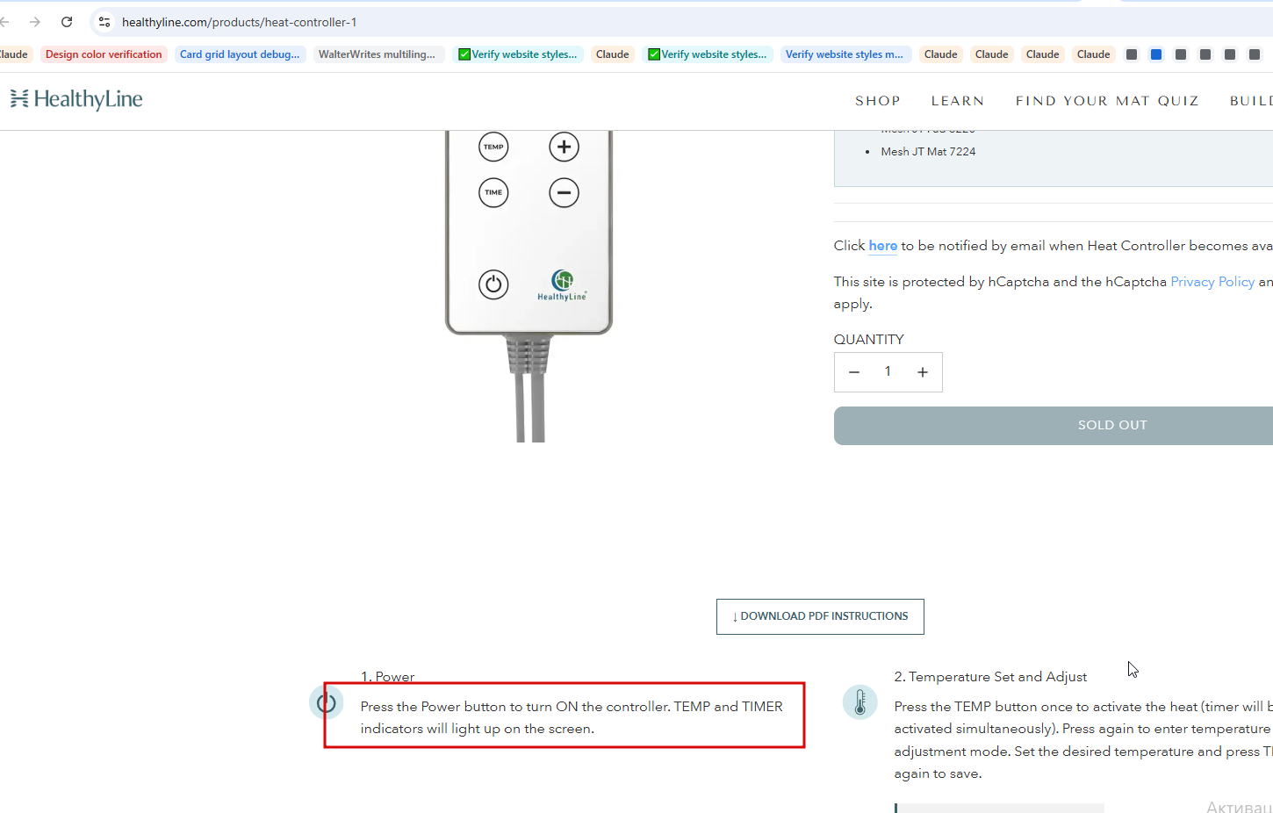Select the power icon beside the Power instructions
The image size is (1273, 813).
click(x=326, y=702)
